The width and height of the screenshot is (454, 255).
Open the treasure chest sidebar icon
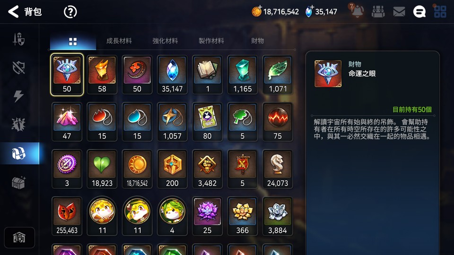(x=18, y=183)
